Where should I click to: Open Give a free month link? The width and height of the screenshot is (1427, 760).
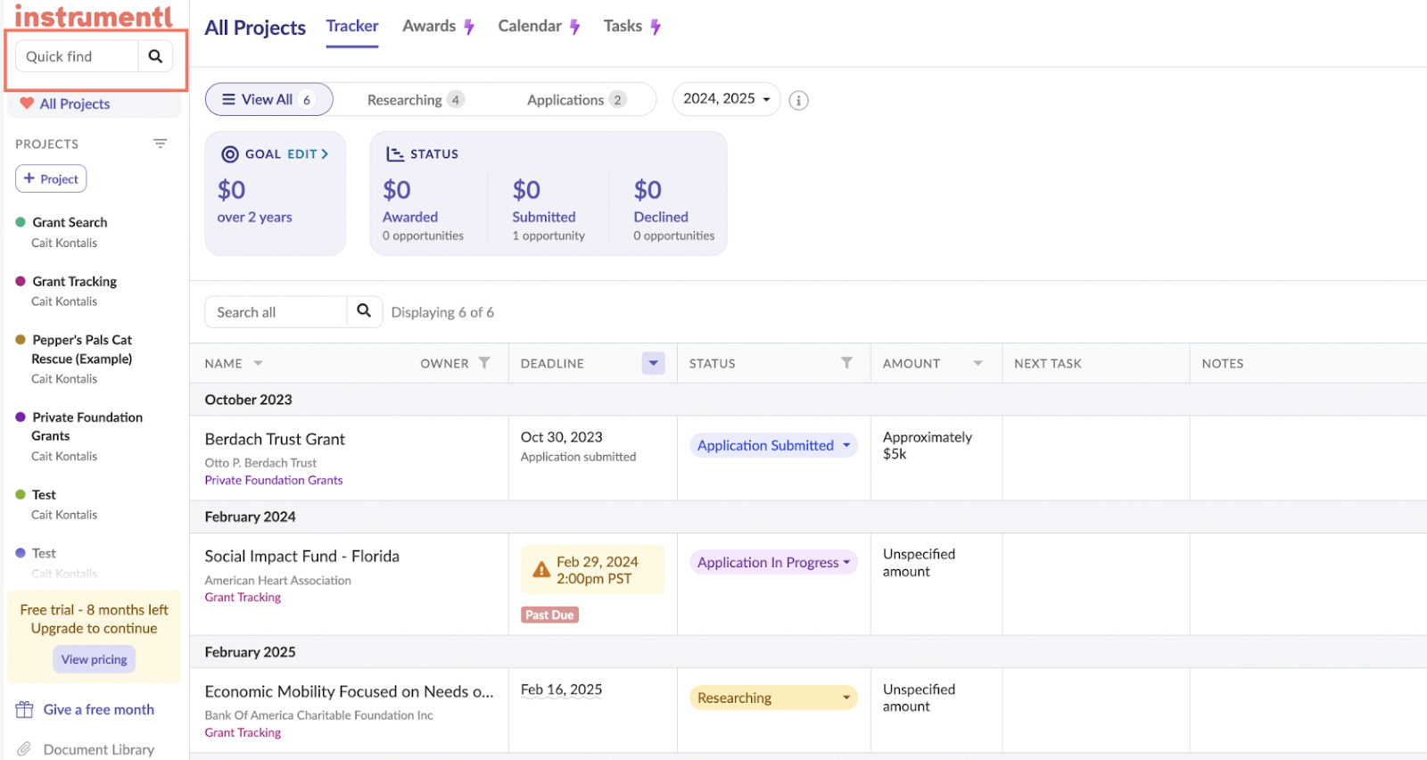99,710
